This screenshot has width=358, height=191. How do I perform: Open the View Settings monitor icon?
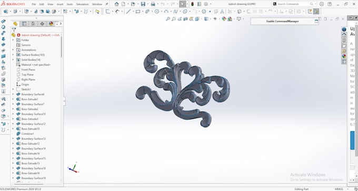(239, 19)
